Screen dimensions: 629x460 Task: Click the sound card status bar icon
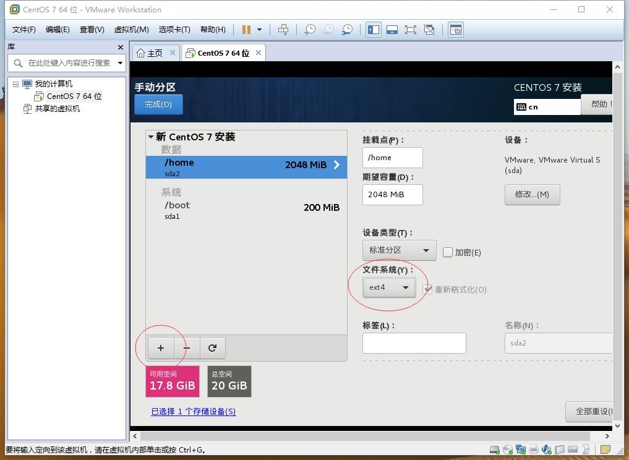[x=546, y=449]
